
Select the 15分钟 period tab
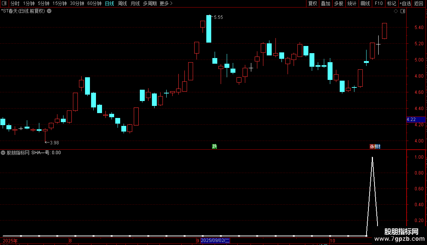tap(60, 3)
